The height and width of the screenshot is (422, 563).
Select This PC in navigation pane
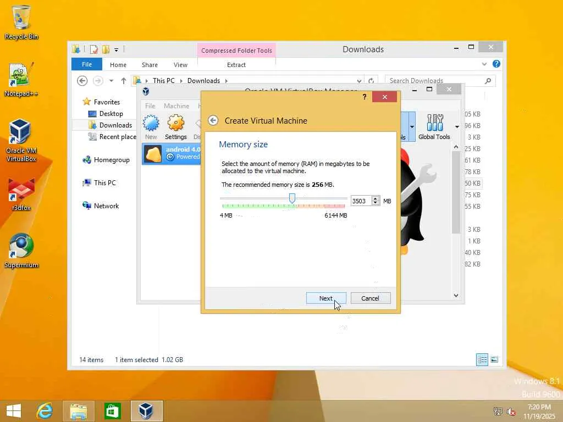coord(105,182)
